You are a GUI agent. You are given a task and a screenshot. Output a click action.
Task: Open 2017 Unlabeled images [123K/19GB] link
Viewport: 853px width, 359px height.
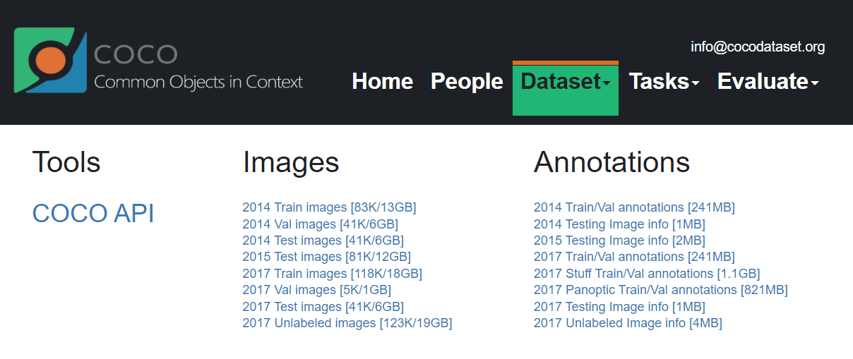tap(347, 323)
